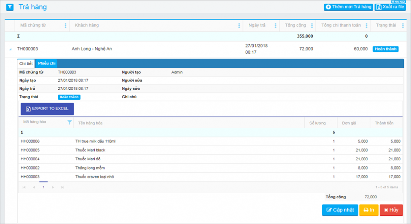411x224 pixels.
Task: Open Ngày trả column options menu
Action: 275,25
